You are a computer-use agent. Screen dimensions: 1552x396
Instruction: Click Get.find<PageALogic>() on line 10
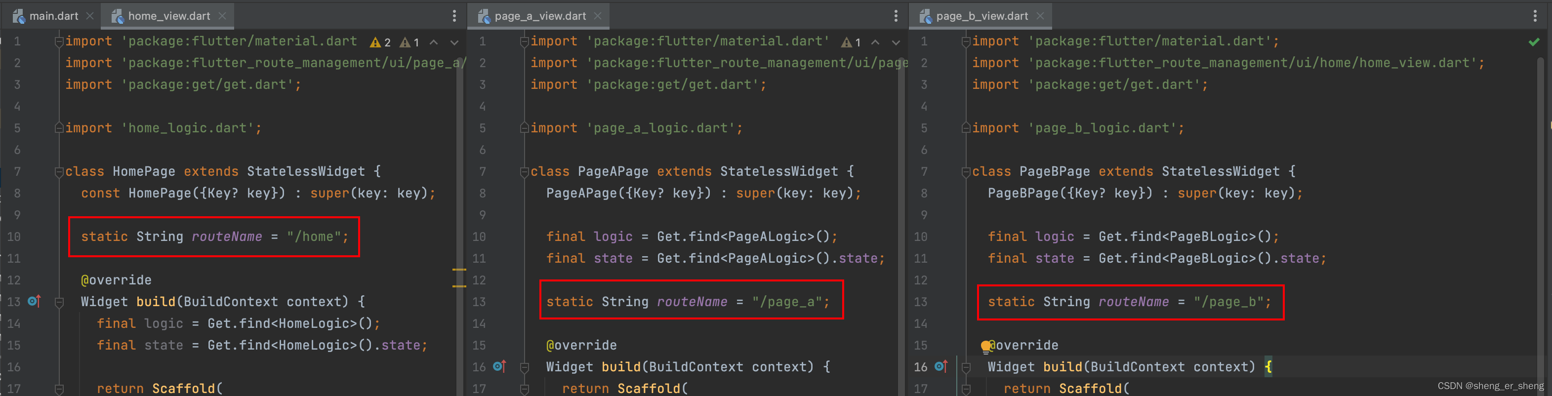coord(743,237)
